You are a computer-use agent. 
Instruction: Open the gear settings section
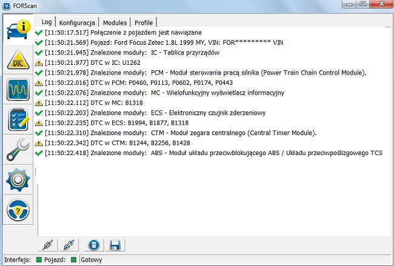[18, 180]
